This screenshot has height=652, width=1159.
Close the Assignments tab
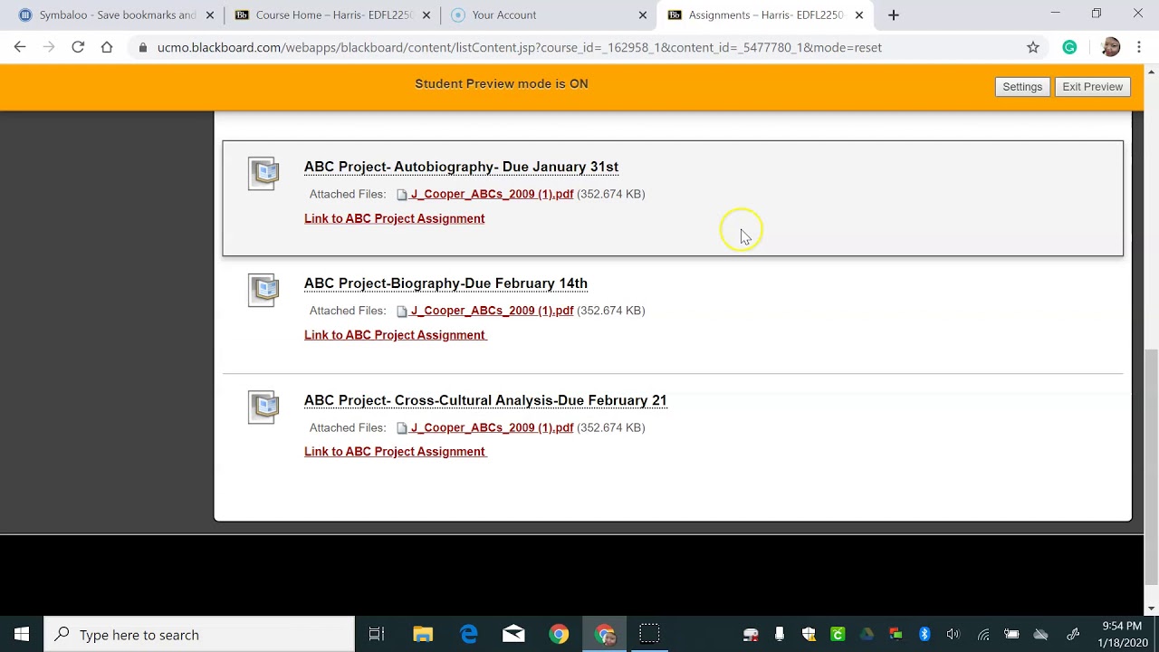coord(859,14)
